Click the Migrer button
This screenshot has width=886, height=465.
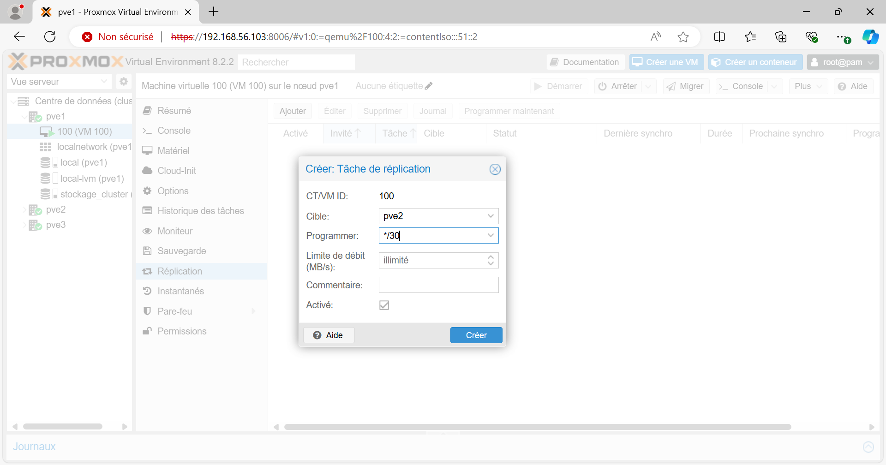click(x=685, y=86)
